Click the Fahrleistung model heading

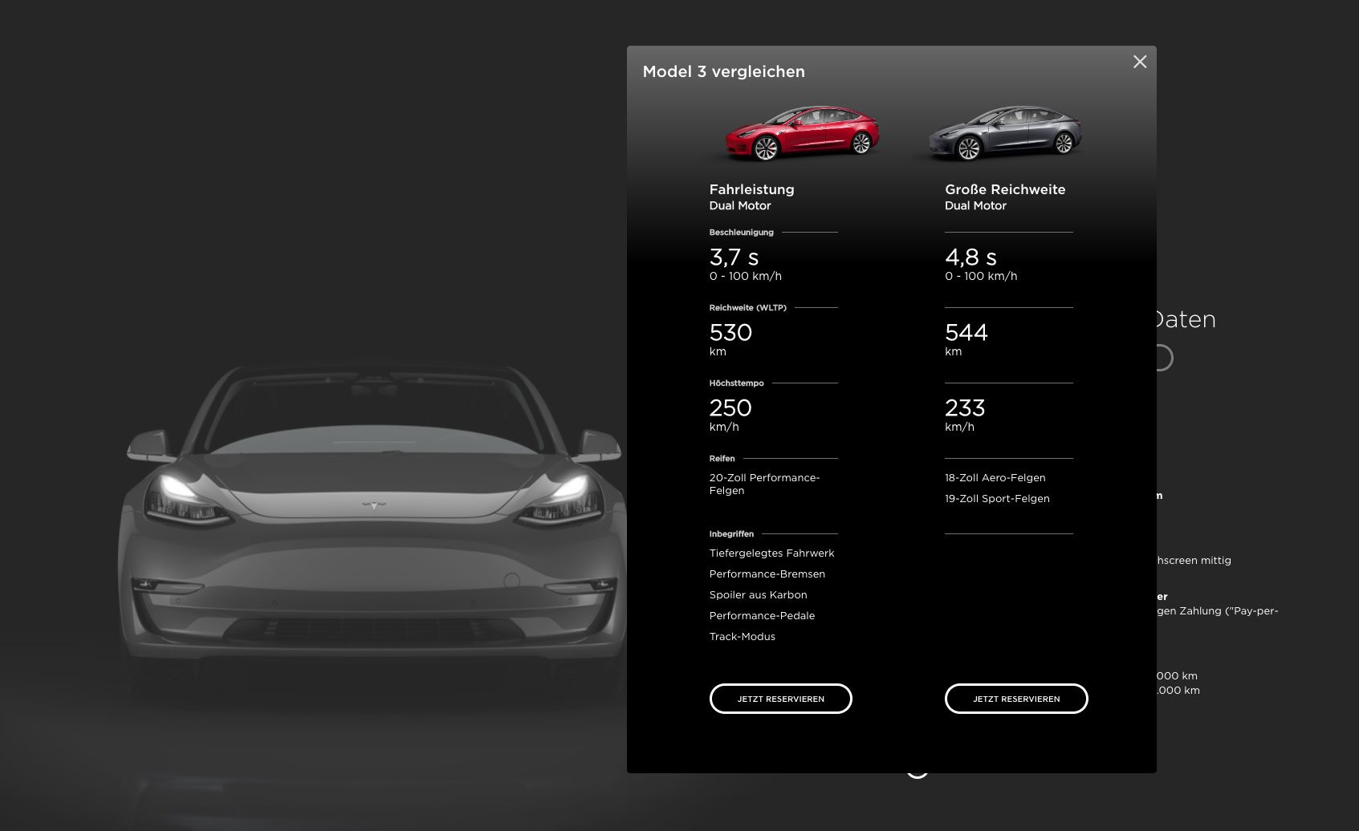pos(751,189)
